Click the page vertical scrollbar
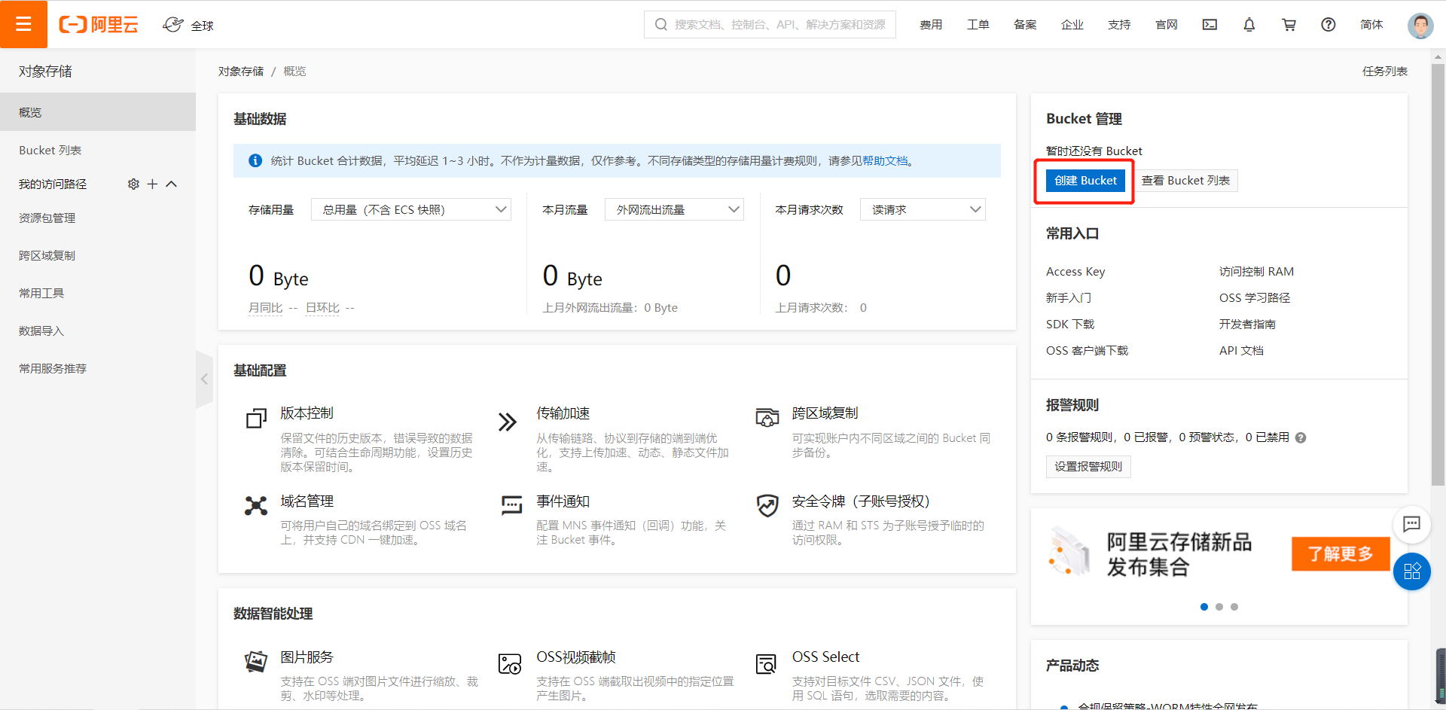Viewport: 1446px width, 710px height. (x=1438, y=275)
